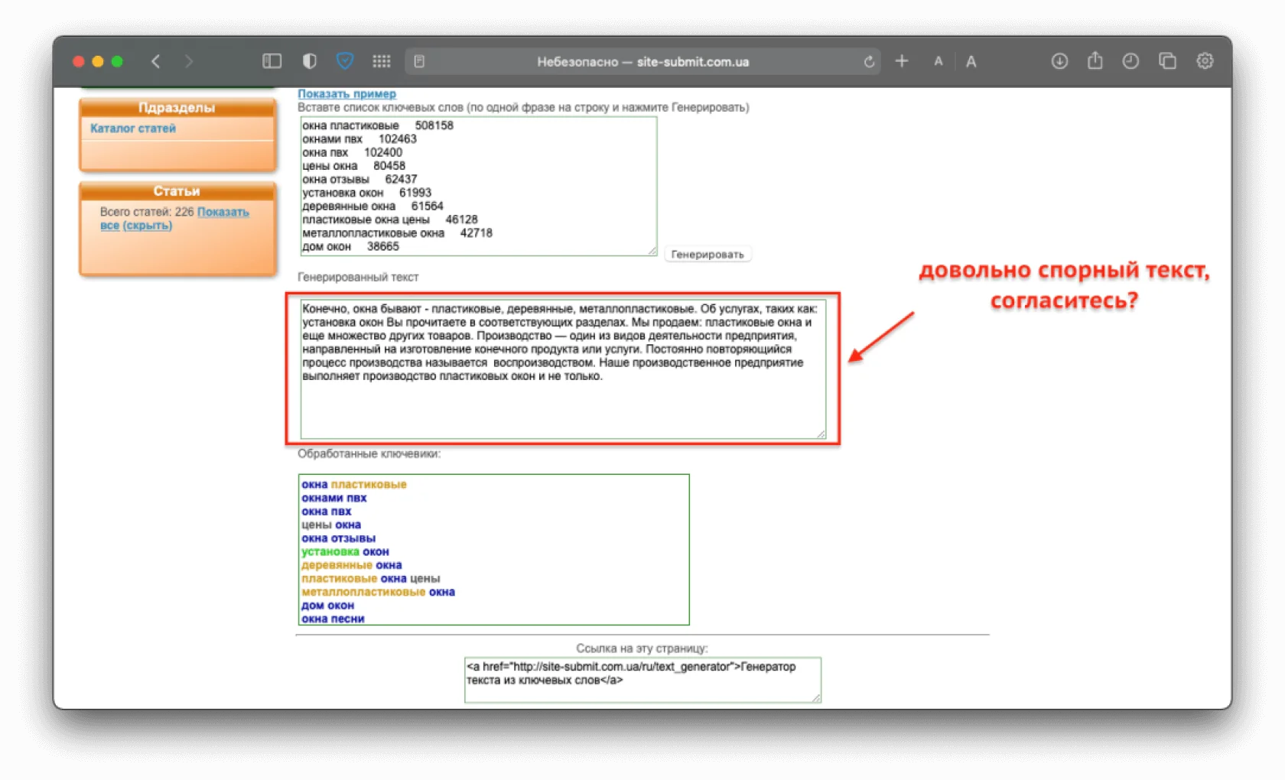The width and height of the screenshot is (1285, 780).
Task: Click the Статьи panel header
Action: click(x=177, y=191)
